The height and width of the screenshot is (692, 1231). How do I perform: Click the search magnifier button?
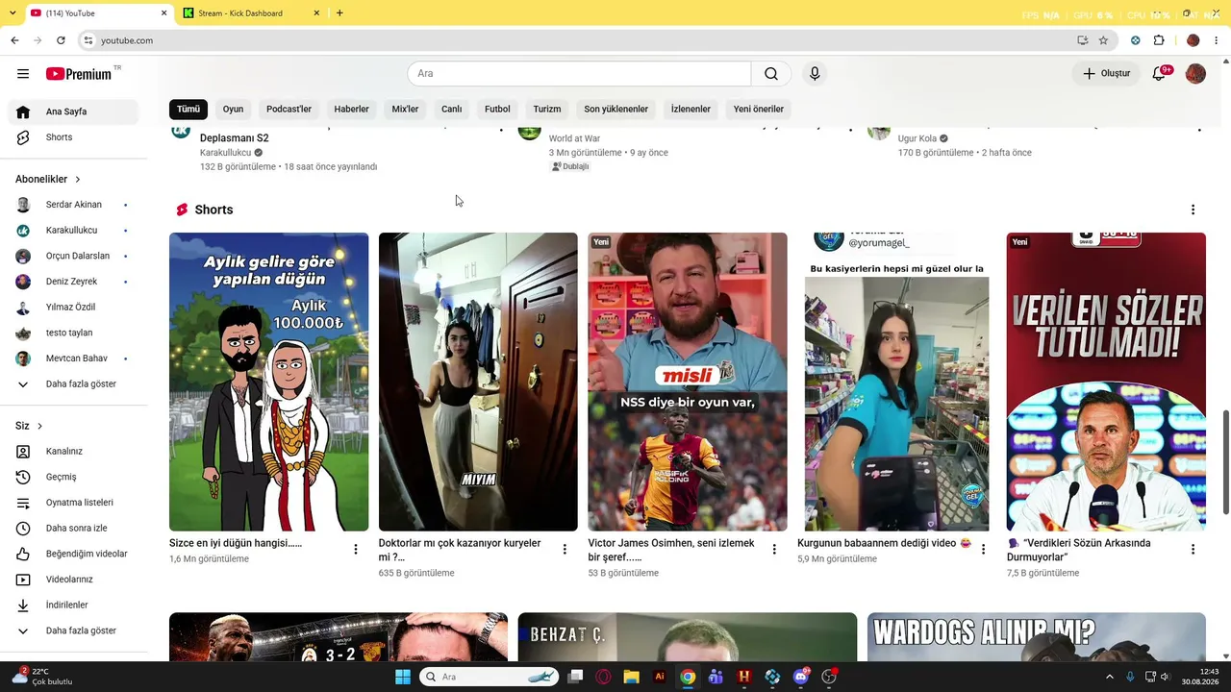tap(771, 74)
